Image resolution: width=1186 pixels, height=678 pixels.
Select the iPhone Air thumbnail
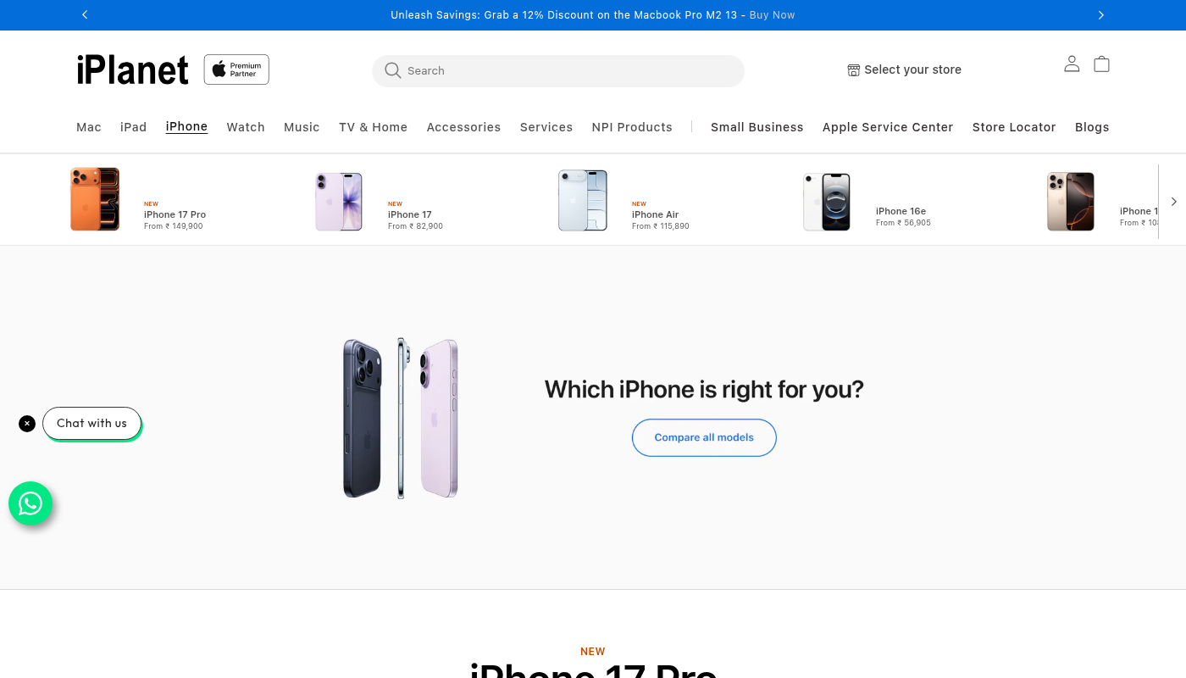click(x=583, y=200)
